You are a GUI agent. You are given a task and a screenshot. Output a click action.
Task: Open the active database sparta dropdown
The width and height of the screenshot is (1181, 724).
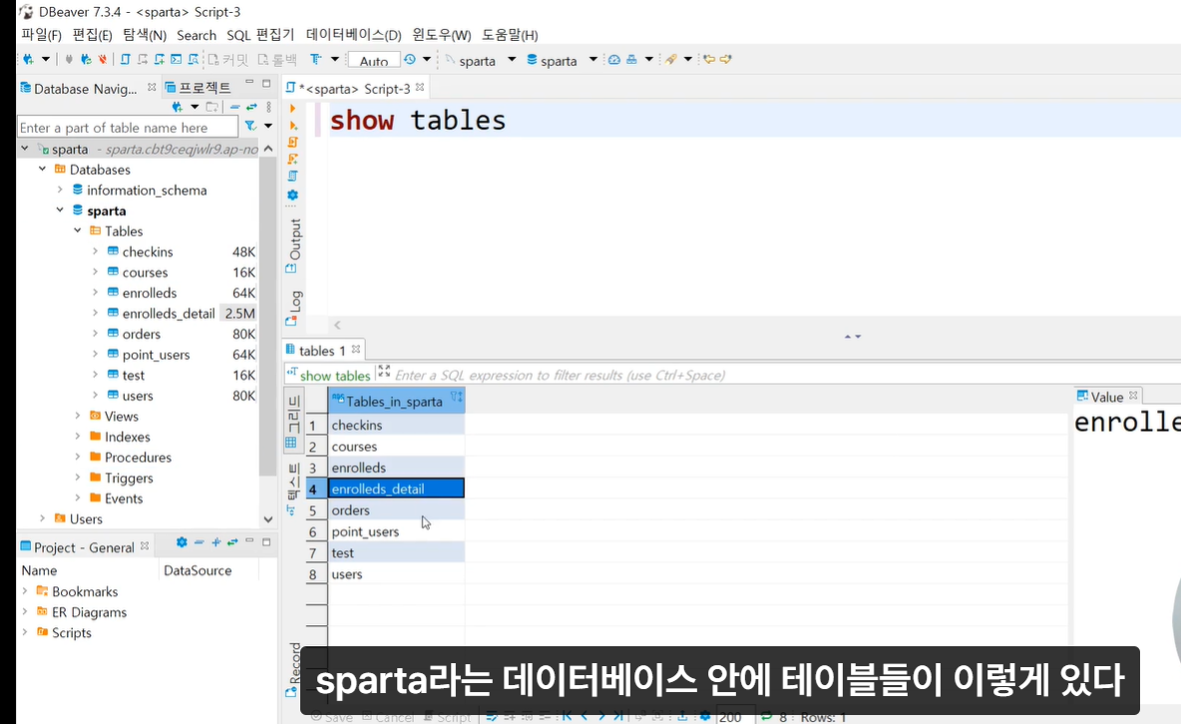point(592,60)
